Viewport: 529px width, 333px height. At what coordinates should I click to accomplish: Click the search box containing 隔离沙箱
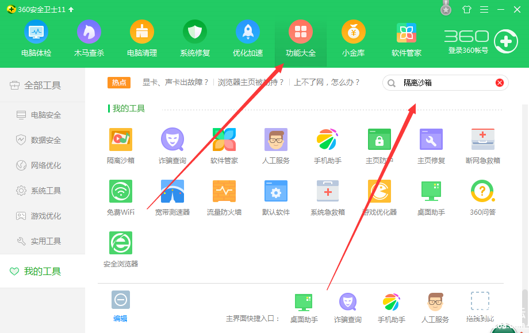click(x=445, y=83)
